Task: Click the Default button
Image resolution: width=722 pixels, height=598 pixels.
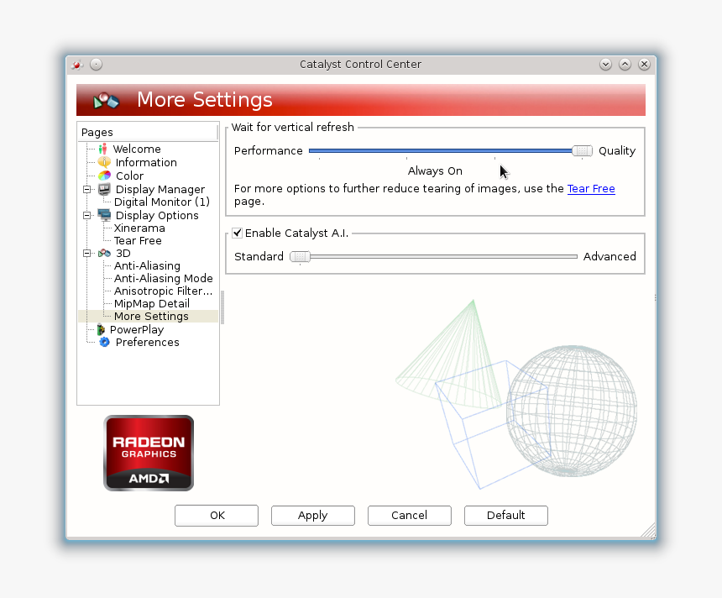Action: (506, 515)
